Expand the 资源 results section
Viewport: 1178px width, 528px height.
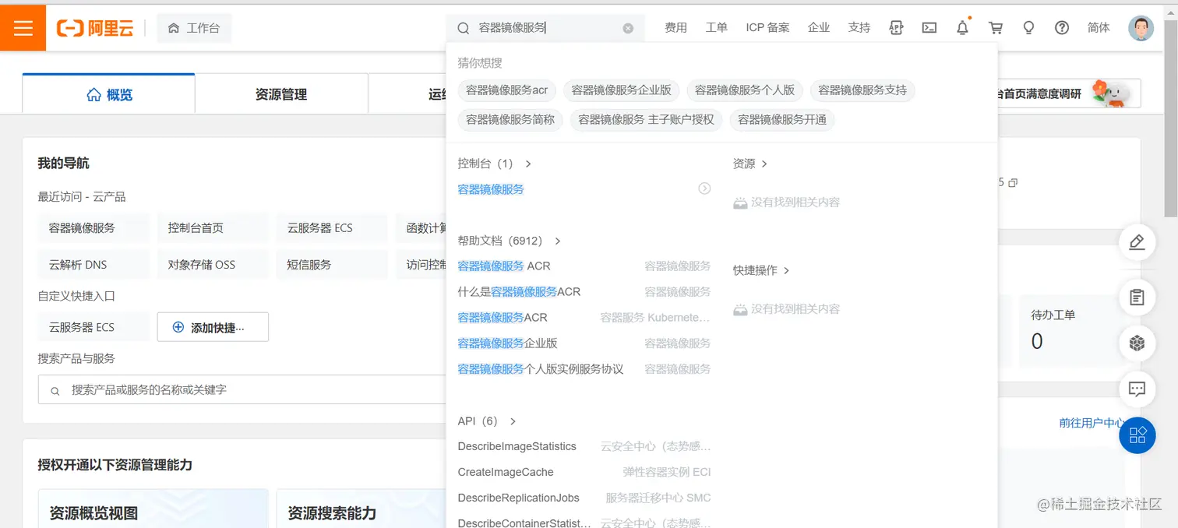[x=750, y=164]
